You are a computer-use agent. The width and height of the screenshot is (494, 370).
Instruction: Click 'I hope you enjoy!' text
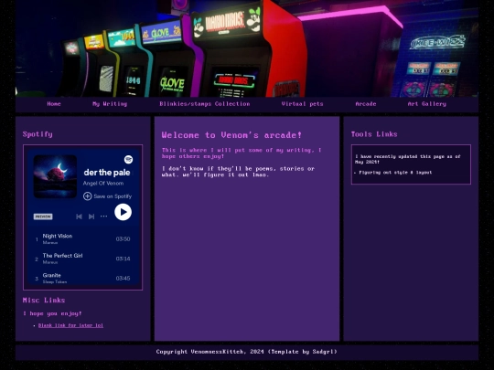pos(52,313)
